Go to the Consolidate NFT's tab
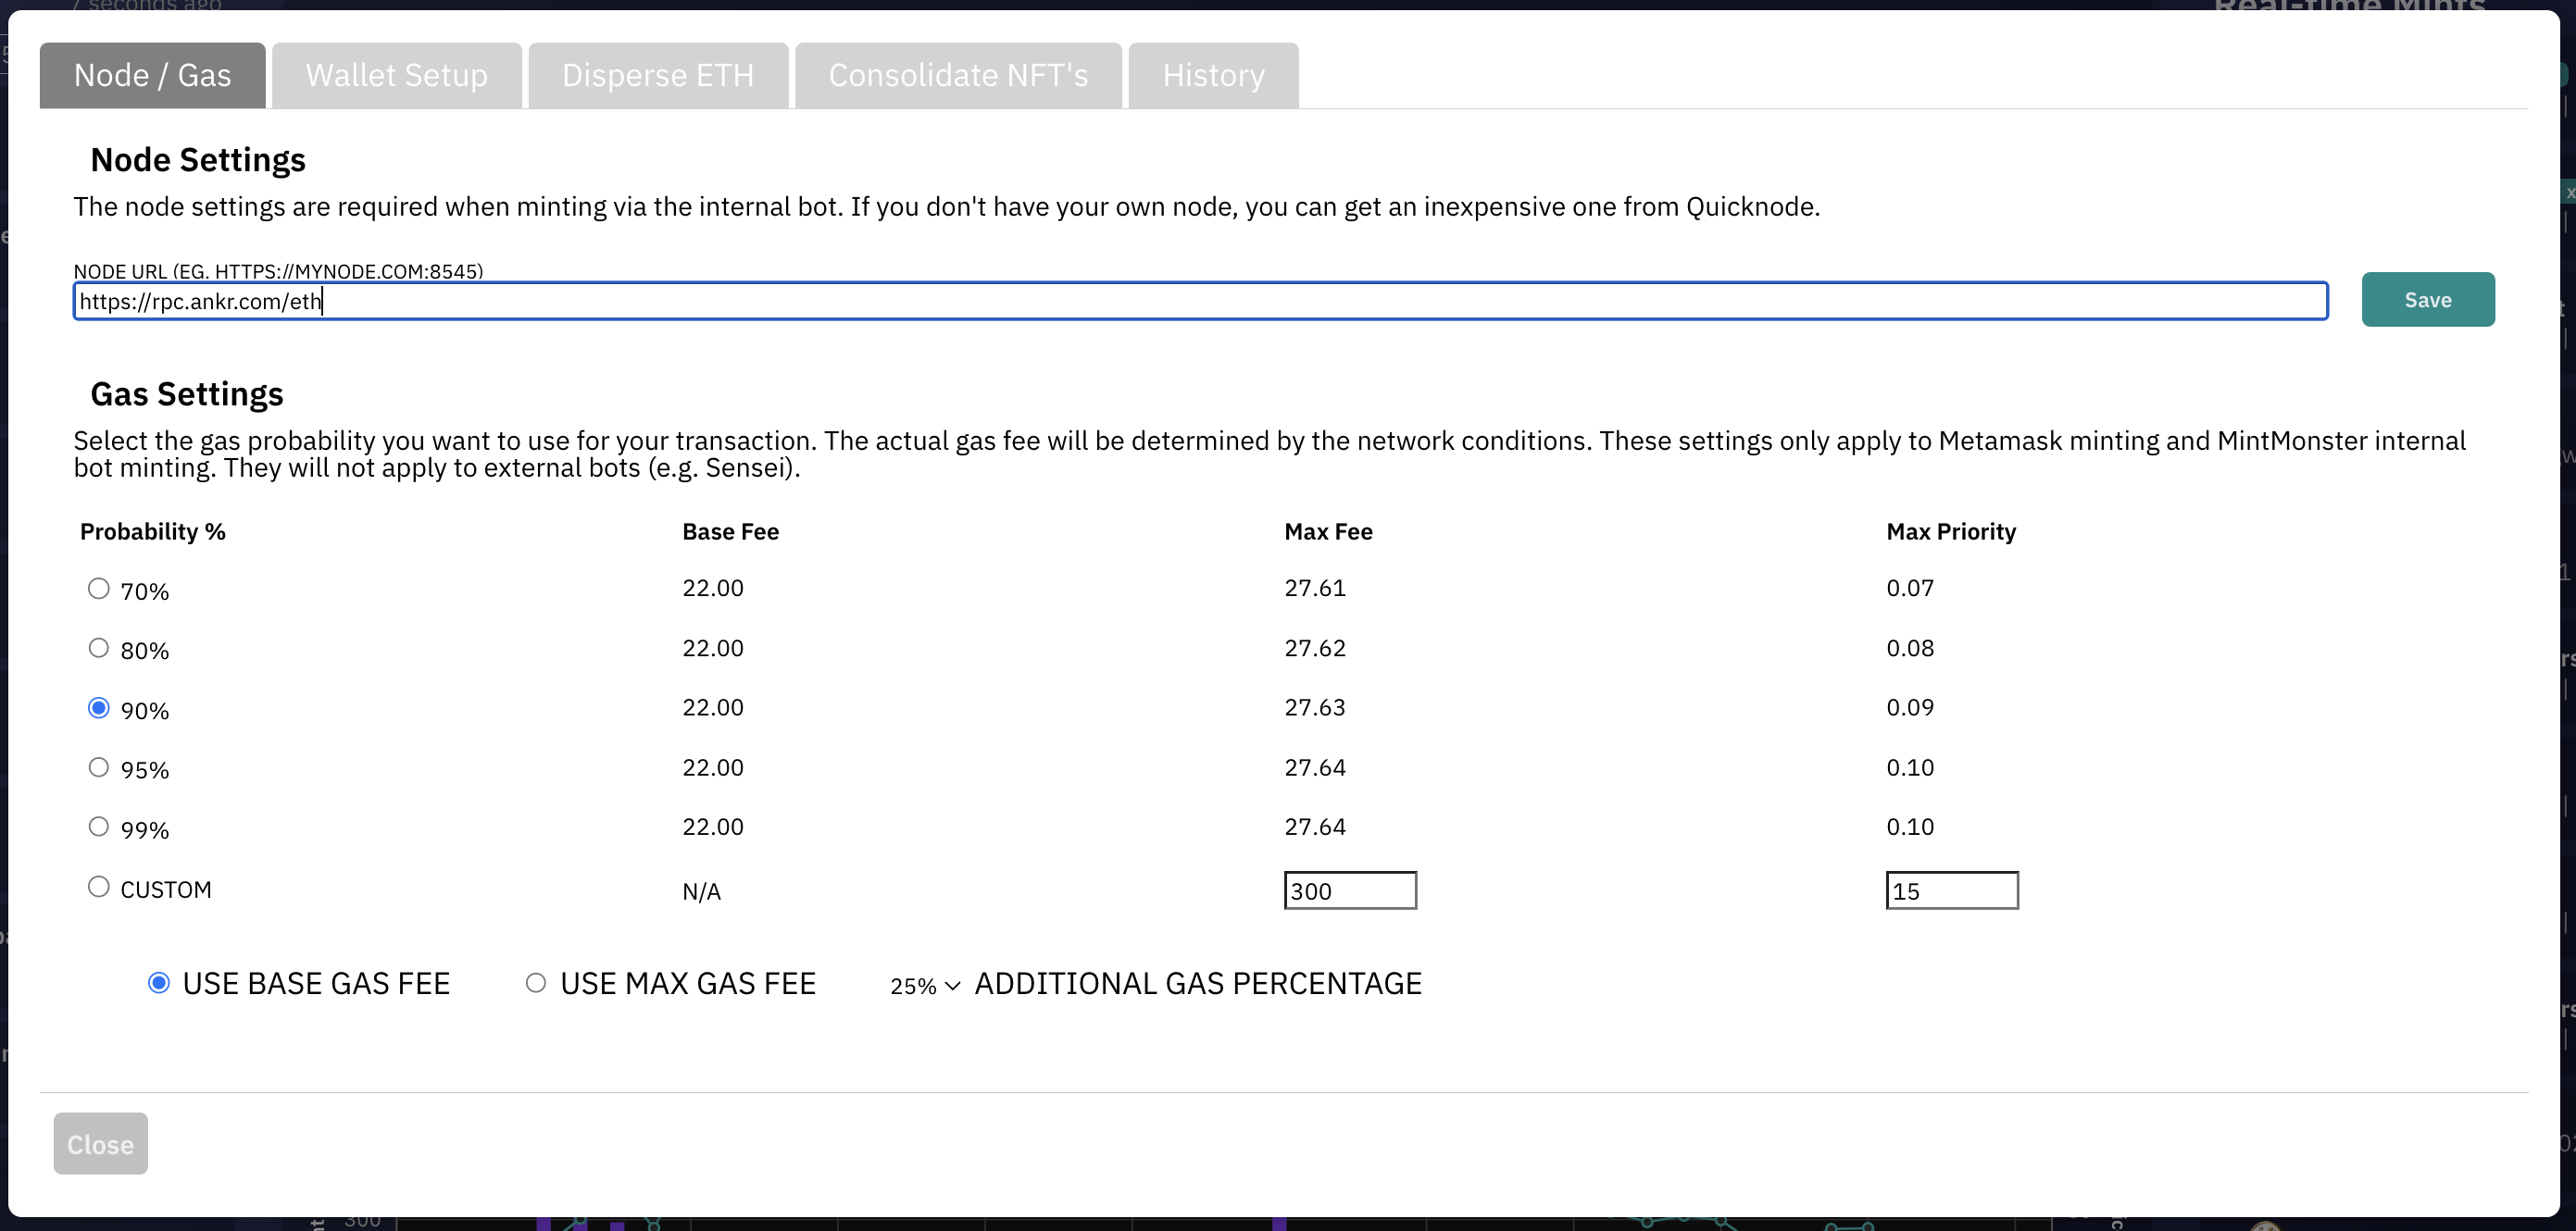This screenshot has width=2576, height=1231. [958, 76]
